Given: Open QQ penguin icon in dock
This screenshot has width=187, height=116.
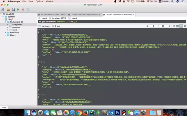Looking at the screenshot, I should click(124, 113).
